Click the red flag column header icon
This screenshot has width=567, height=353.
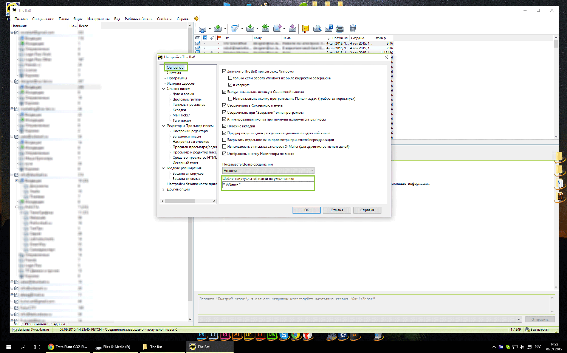pos(219,38)
